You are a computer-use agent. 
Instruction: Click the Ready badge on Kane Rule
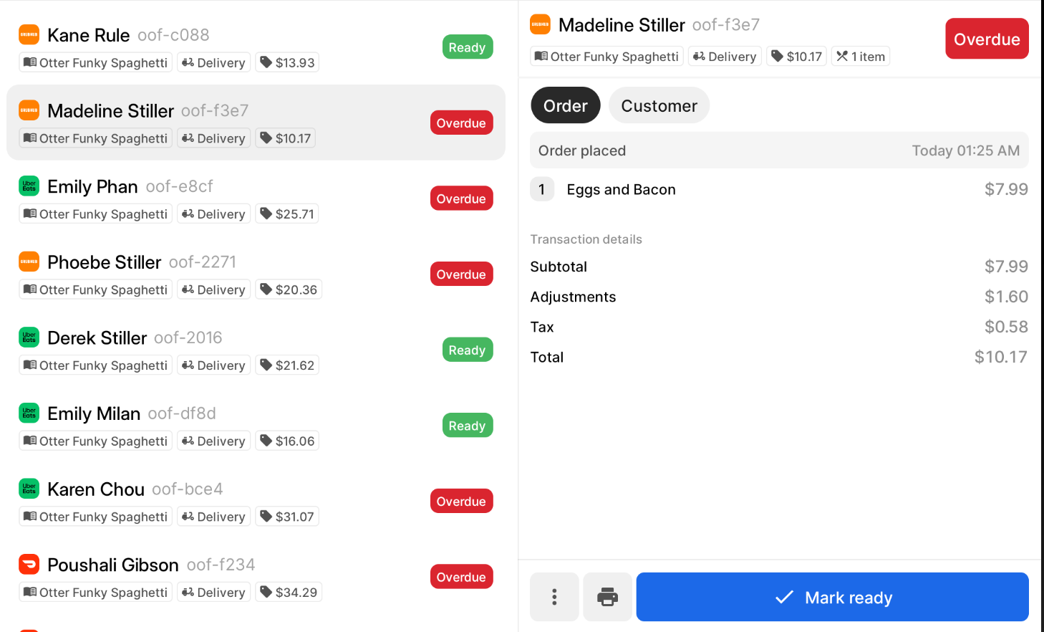tap(468, 47)
